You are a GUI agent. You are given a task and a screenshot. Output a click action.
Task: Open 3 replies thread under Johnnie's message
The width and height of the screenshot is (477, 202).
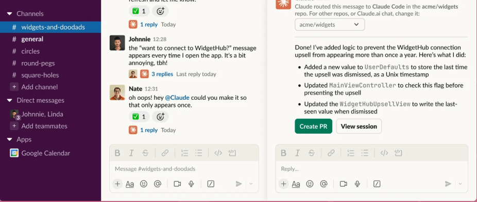(x=162, y=74)
